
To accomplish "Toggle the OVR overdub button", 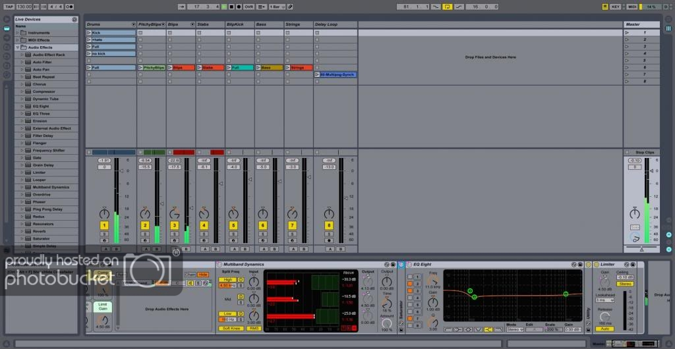I will tap(248, 7).
